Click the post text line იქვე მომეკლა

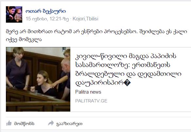24,39
